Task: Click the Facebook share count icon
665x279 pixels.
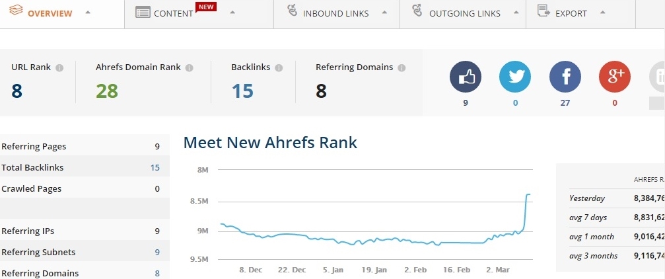Action: pos(565,76)
